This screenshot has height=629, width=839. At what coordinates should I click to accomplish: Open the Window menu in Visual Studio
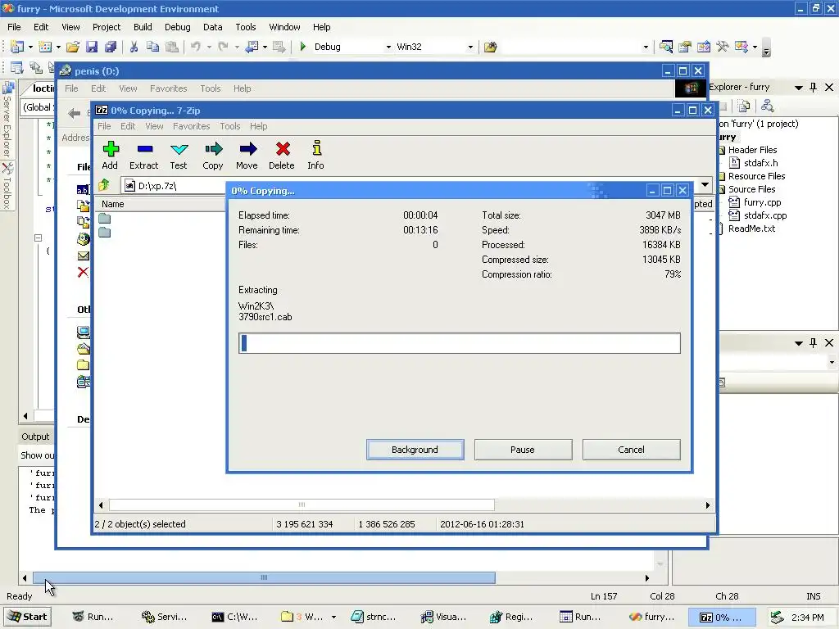click(x=284, y=27)
